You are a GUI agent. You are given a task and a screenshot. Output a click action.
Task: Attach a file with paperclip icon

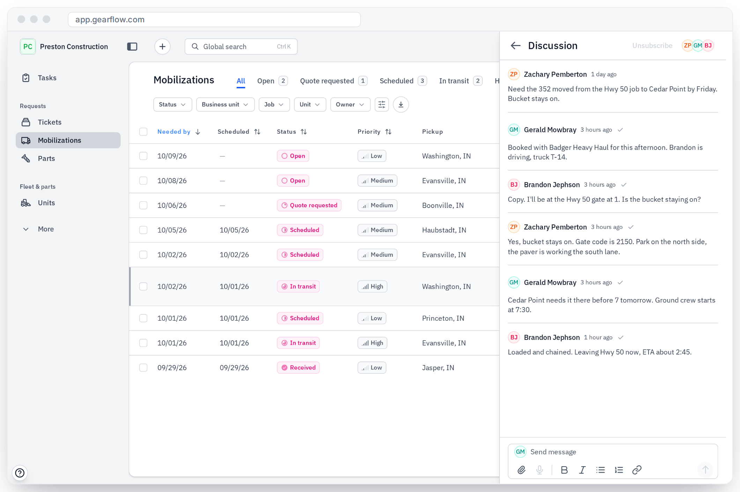coord(521,470)
